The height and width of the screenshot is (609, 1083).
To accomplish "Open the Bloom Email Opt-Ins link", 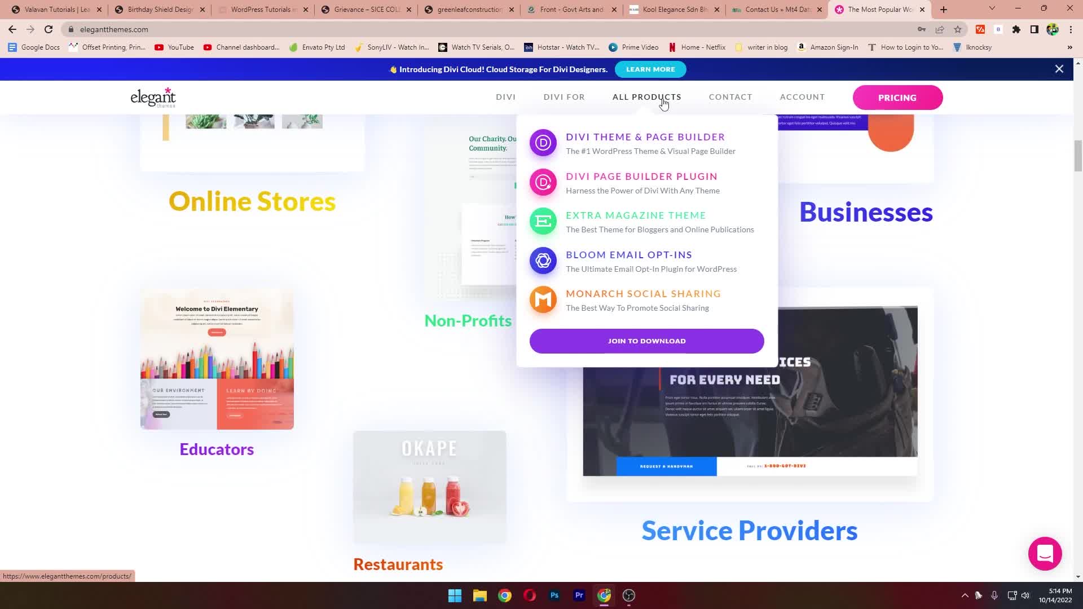I will click(629, 255).
